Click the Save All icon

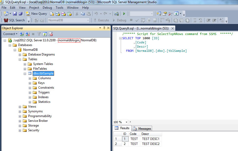click(21, 14)
